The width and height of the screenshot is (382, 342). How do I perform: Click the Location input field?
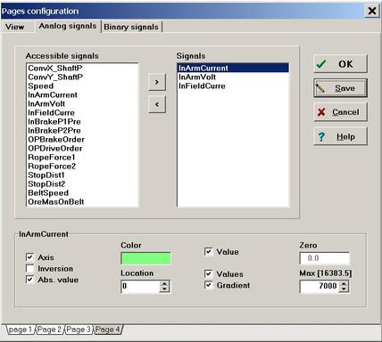coord(140,286)
